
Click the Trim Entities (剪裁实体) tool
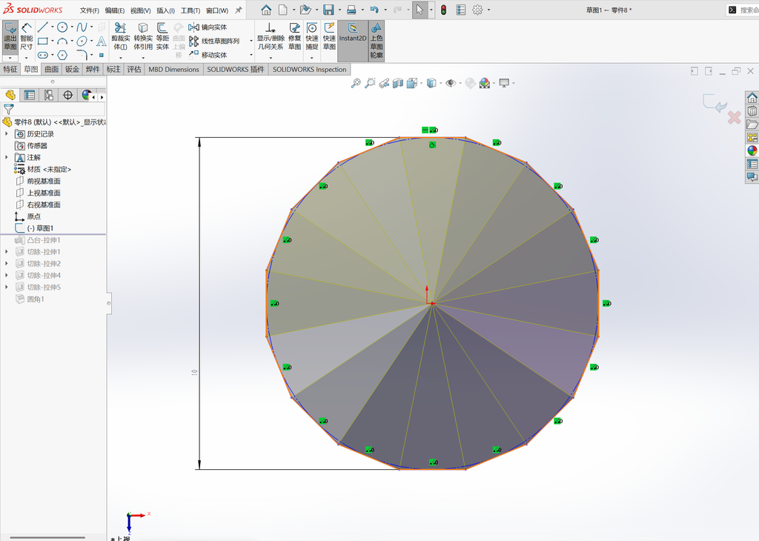121,36
